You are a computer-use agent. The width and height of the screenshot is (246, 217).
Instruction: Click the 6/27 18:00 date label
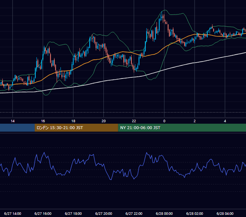(x=73, y=213)
